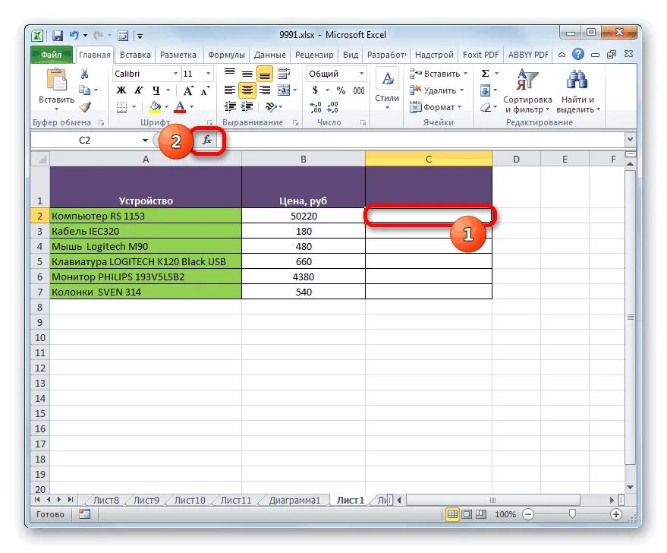This screenshot has width=667, height=553.
Task: Open the Calibri font name dropdown
Action: point(175,74)
